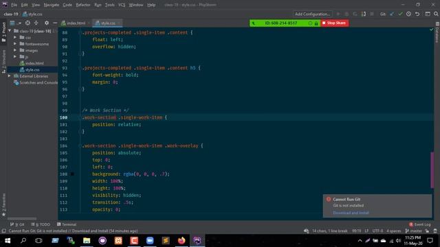Open the Project panel settings gear
Viewport: 440px width, 247px height.
(47, 23)
